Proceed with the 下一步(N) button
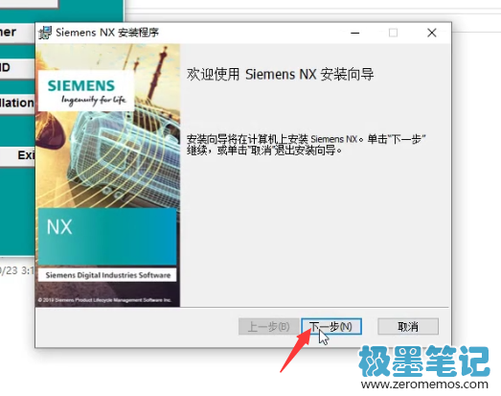The height and width of the screenshot is (396, 501). click(x=331, y=327)
